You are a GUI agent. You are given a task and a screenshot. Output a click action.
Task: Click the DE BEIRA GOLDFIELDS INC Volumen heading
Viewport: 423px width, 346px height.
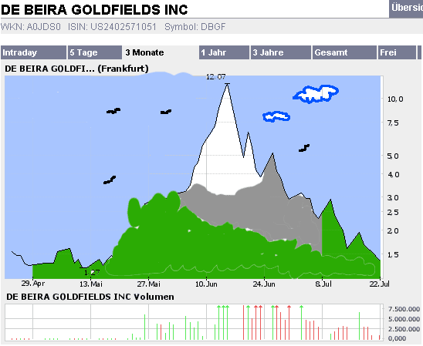coord(90,297)
